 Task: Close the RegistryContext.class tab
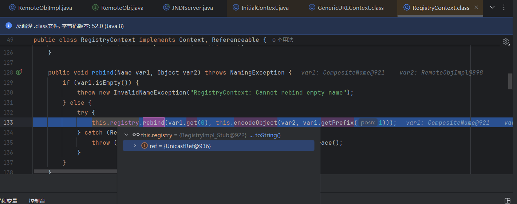click(476, 8)
